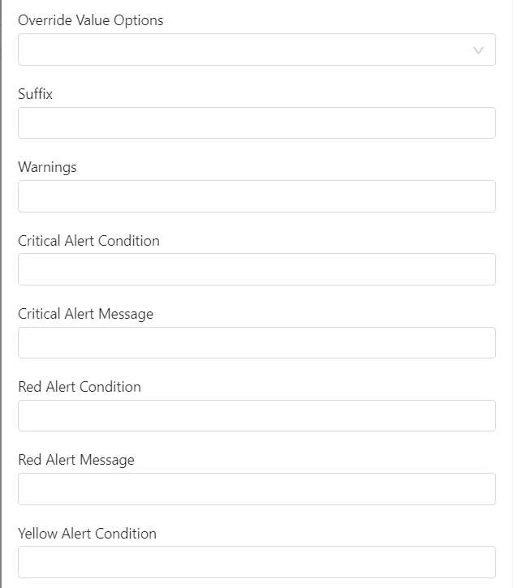Click the "Red Alert Message" label
This screenshot has width=513, height=588.
76,460
